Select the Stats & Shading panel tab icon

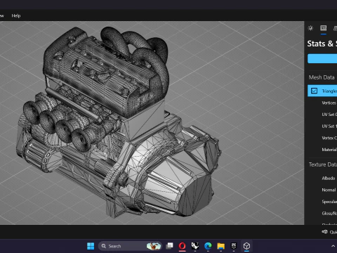324,28
